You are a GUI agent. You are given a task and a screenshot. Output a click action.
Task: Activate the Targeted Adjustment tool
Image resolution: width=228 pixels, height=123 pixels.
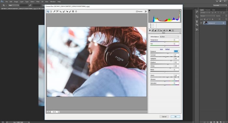pos(61,11)
